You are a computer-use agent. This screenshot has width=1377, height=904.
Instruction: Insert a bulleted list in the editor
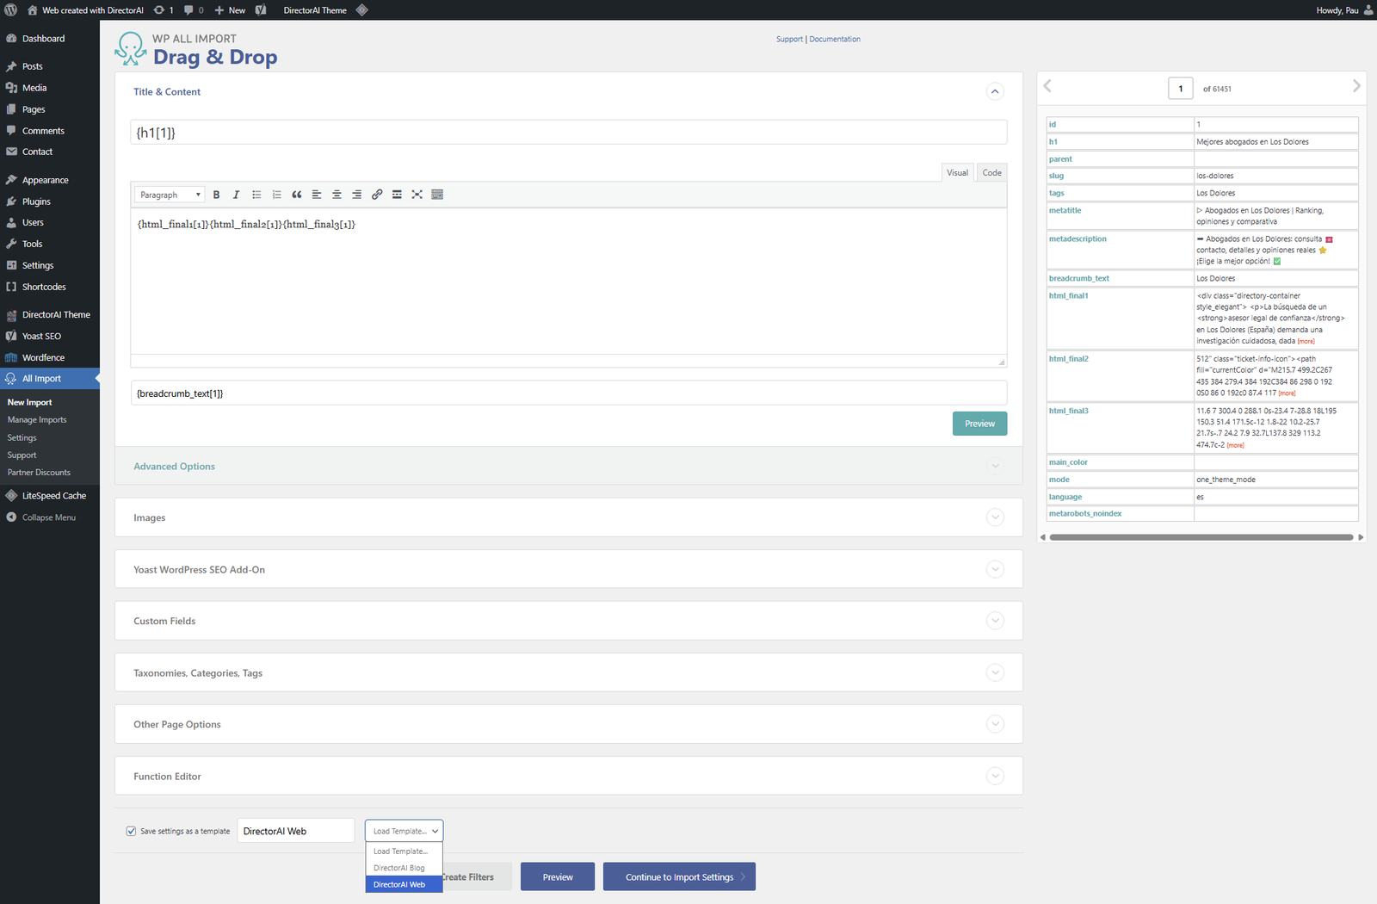[x=256, y=194]
